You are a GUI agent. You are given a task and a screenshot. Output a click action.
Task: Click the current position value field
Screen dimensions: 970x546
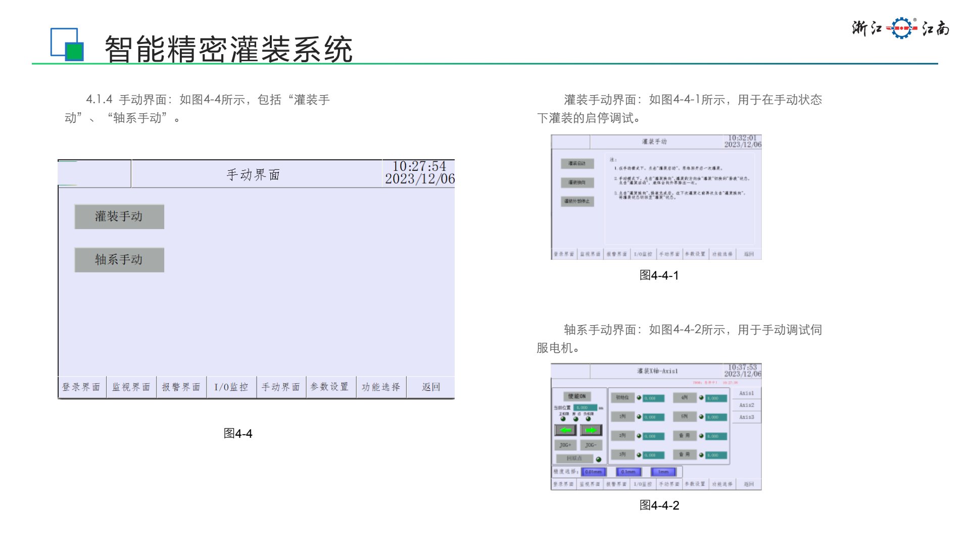[x=585, y=407]
